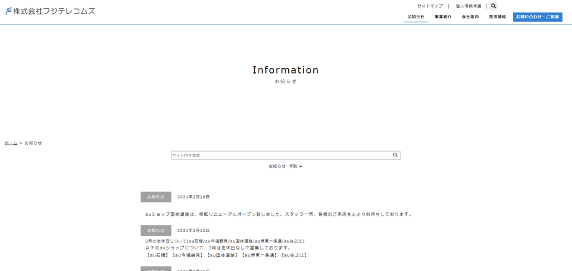The width and height of the screenshot is (572, 271).
Task: Open the 会社案内 navigation item
Action: (x=470, y=17)
